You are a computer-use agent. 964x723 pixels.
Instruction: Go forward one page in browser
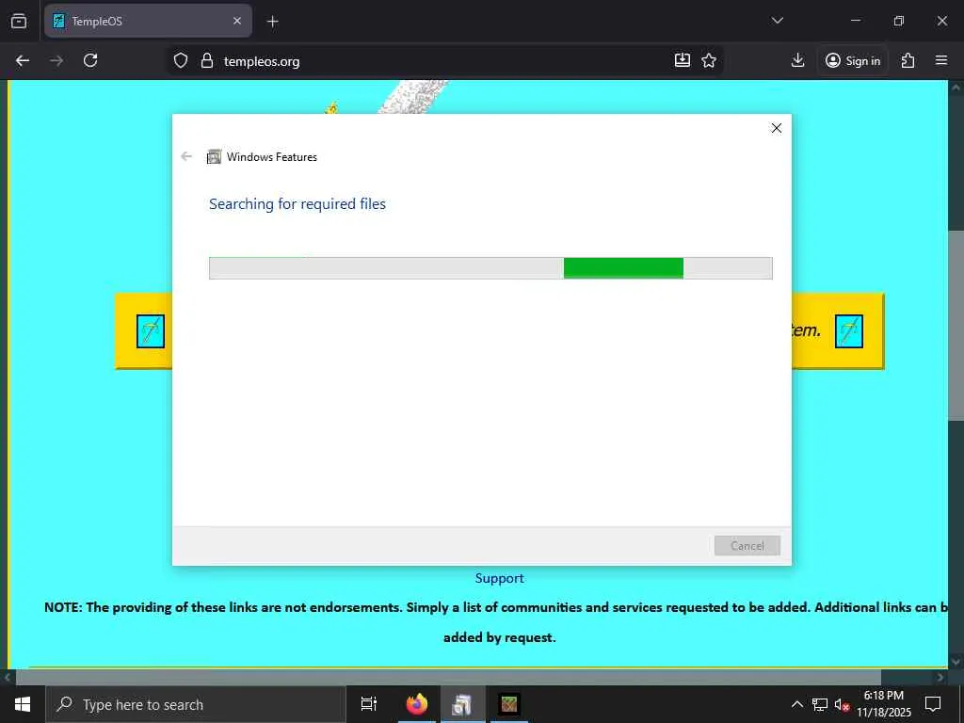point(56,61)
